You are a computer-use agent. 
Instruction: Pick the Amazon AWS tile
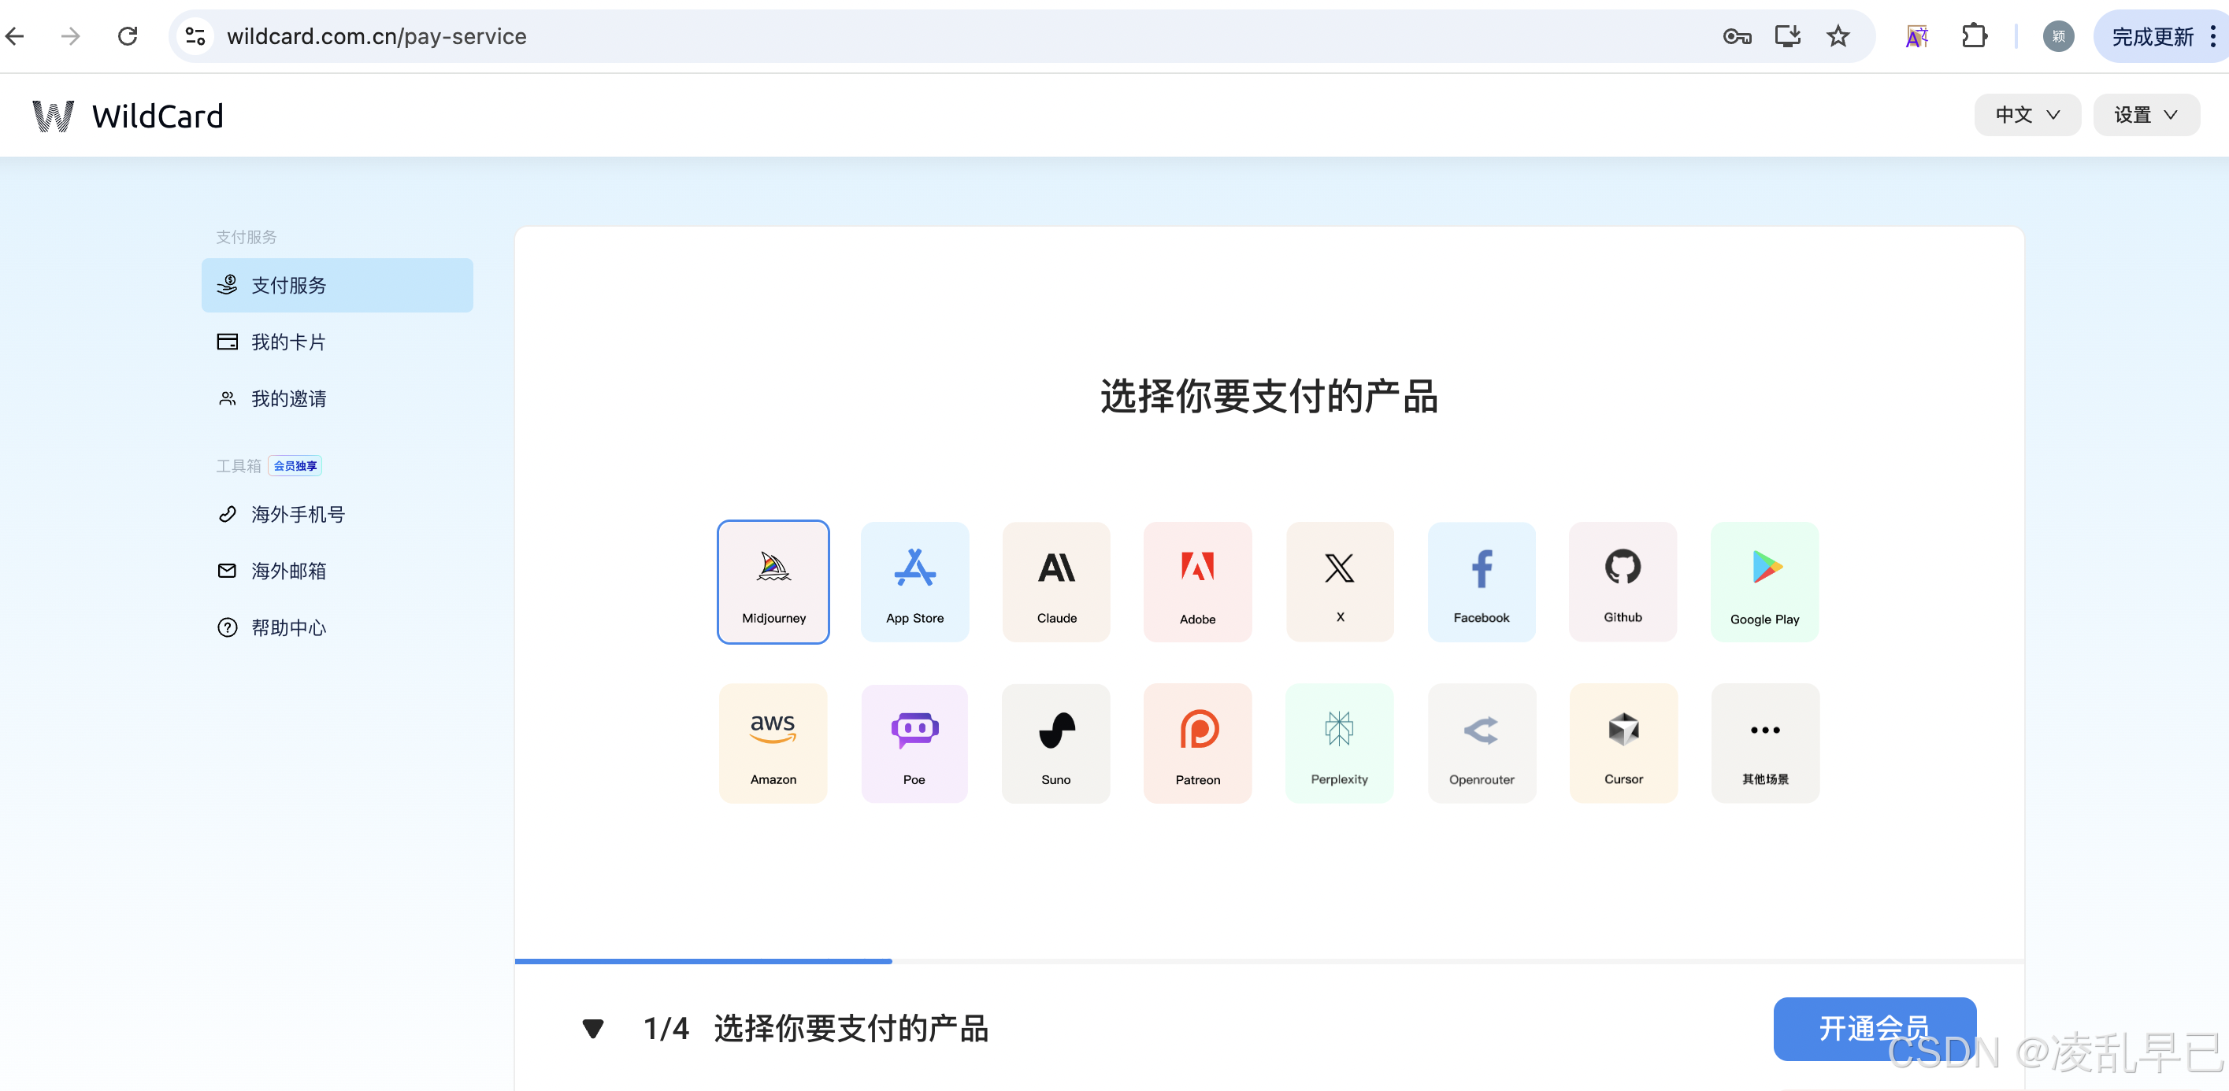773,742
